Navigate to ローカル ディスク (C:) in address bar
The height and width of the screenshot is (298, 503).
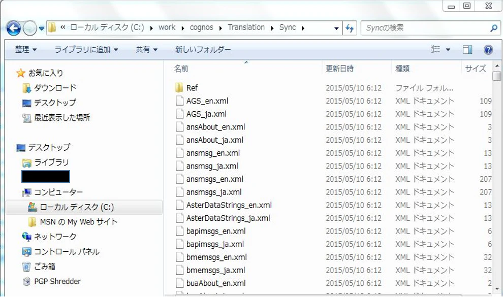pyautogui.click(x=107, y=27)
